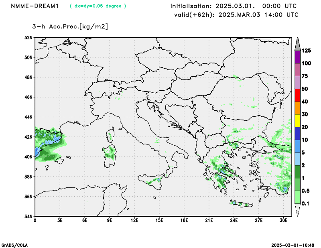
Task: Click the valid(+62h) time text
Action: point(236,15)
